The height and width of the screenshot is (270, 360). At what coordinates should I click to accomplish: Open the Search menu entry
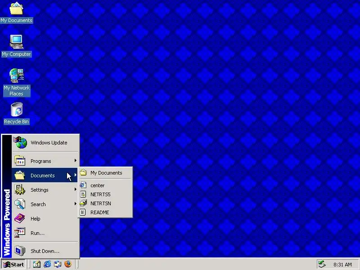(45, 204)
